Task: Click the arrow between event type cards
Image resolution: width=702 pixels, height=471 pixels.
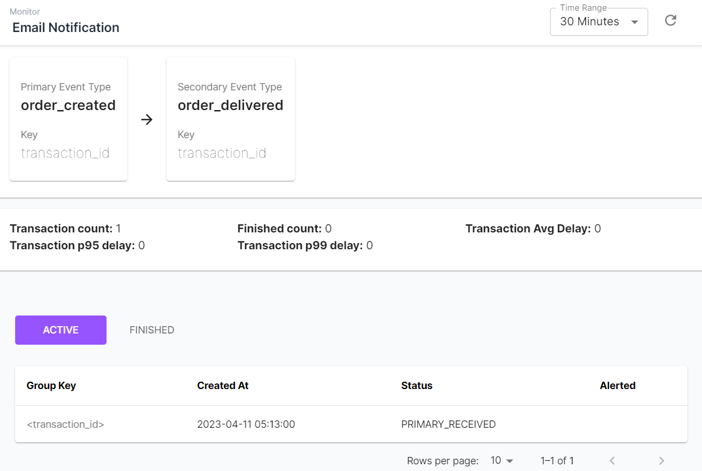Action: (x=147, y=120)
